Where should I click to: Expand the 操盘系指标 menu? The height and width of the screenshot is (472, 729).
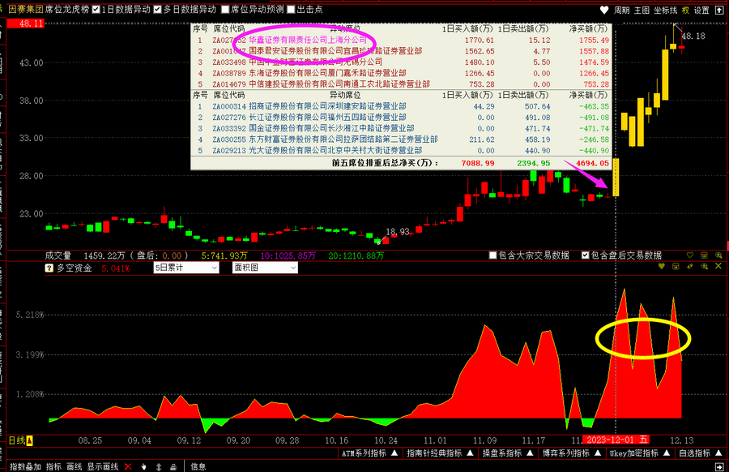[509, 453]
